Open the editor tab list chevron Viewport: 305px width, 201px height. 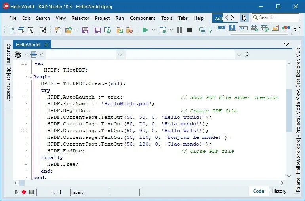click(x=286, y=44)
